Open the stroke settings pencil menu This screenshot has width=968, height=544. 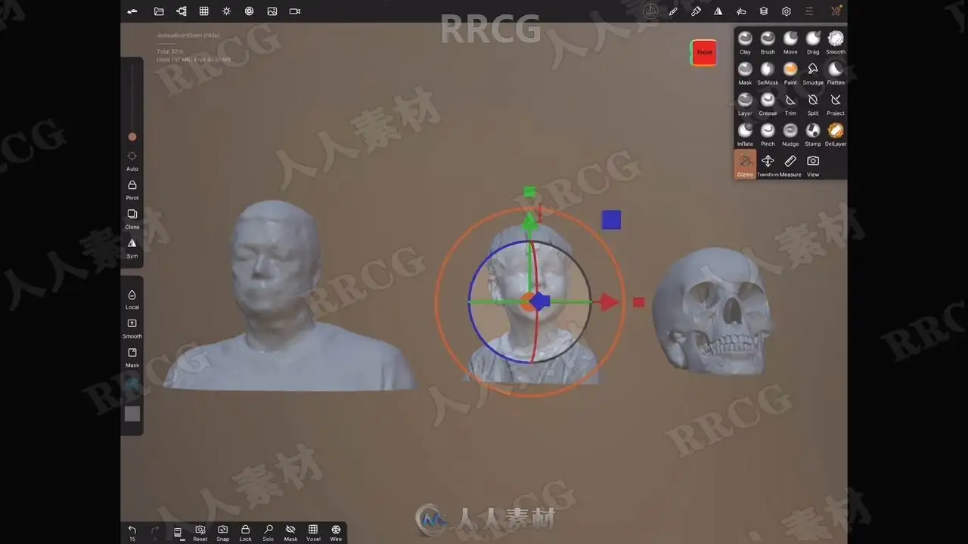(x=673, y=11)
